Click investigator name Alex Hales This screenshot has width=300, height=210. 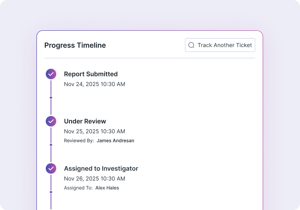[107, 188]
